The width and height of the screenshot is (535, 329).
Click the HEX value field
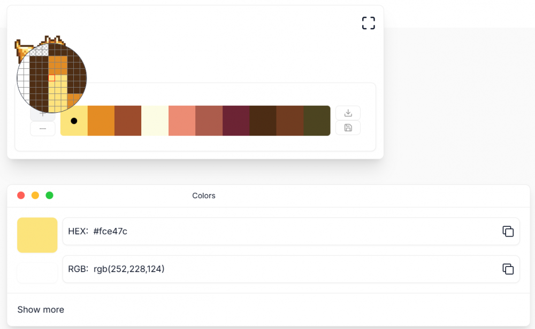click(278, 231)
